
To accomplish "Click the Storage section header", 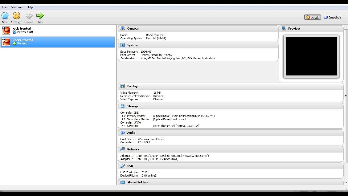I will [231, 106].
